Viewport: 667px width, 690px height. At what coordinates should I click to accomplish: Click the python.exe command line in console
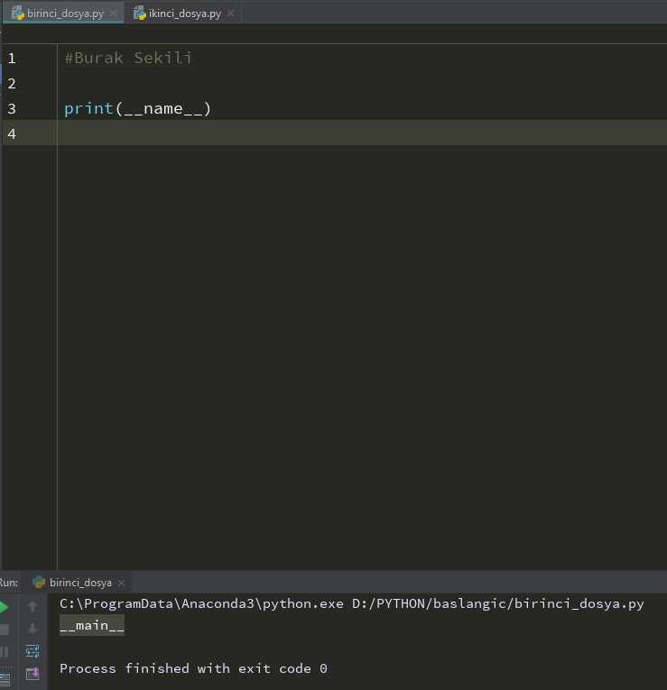point(352,603)
